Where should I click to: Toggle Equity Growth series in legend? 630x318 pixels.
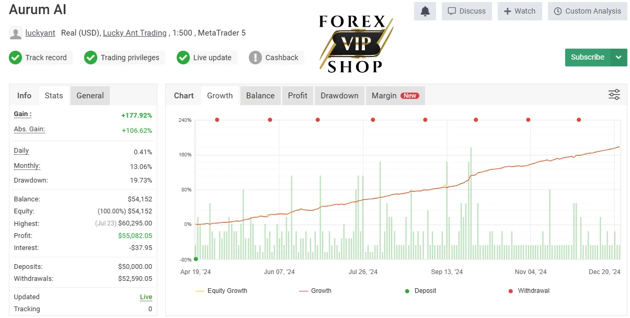coord(221,291)
